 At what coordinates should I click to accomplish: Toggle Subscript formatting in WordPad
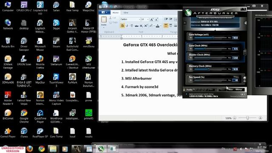click(141, 26)
